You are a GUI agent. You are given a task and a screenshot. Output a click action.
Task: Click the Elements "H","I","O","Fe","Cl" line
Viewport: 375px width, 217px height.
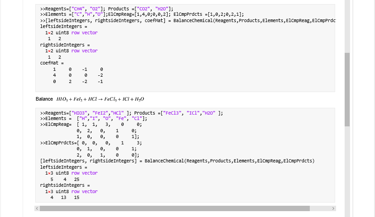(94, 118)
